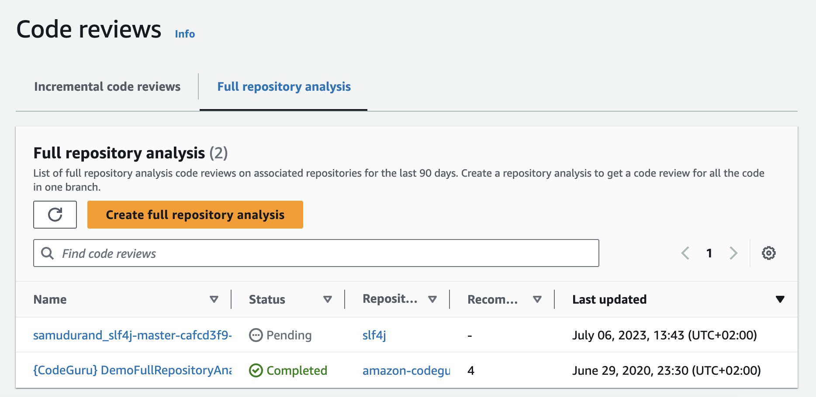The width and height of the screenshot is (816, 397).
Task: Go to previous page arrow
Action: (685, 253)
